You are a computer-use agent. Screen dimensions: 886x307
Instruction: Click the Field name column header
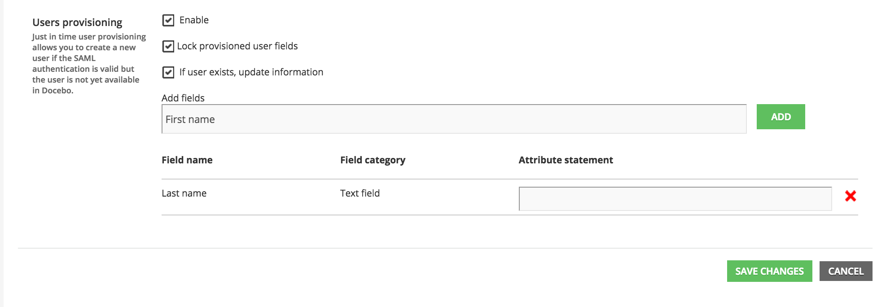[x=187, y=160]
